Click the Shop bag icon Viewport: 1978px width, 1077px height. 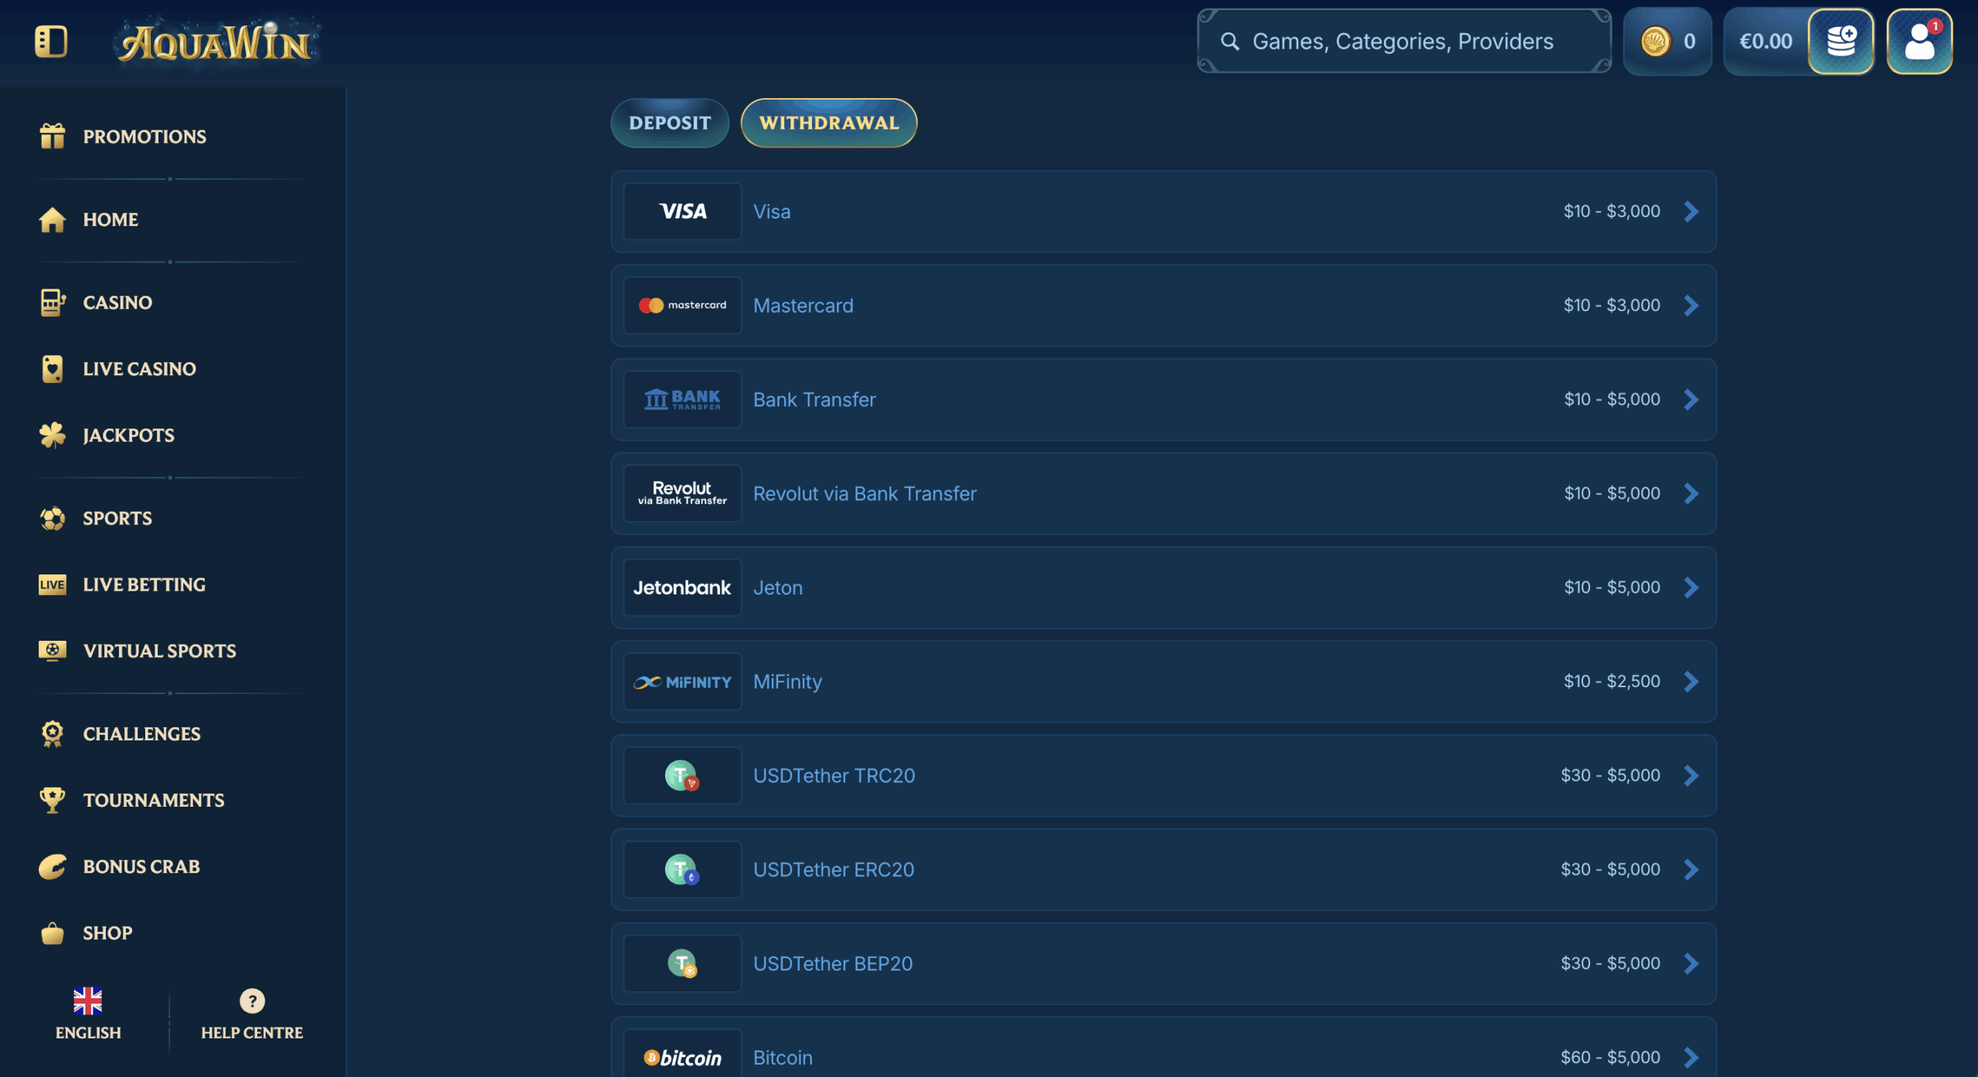[53, 933]
